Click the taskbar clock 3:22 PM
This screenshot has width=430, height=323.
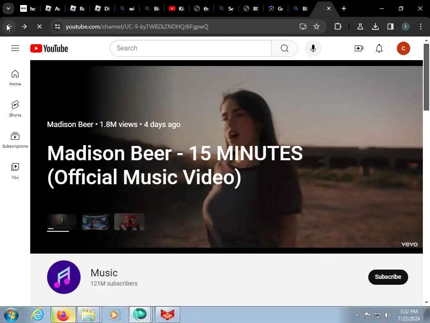409,312
